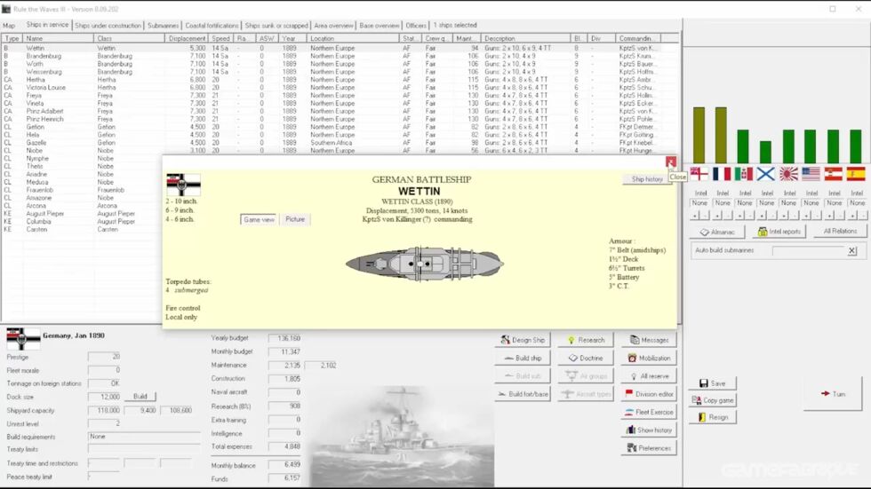Image resolution: width=871 pixels, height=489 pixels.
Task: Click Show history button
Action: coord(649,430)
